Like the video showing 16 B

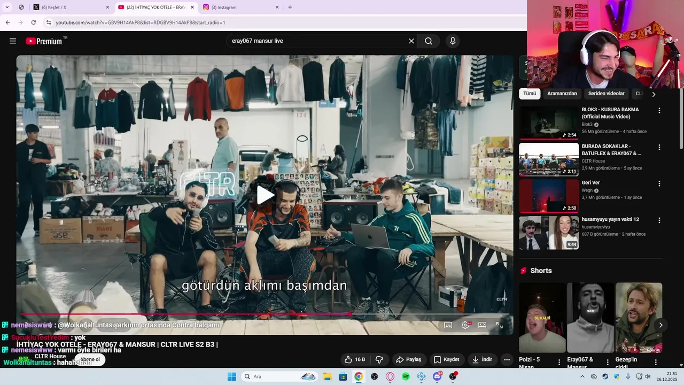pos(355,359)
